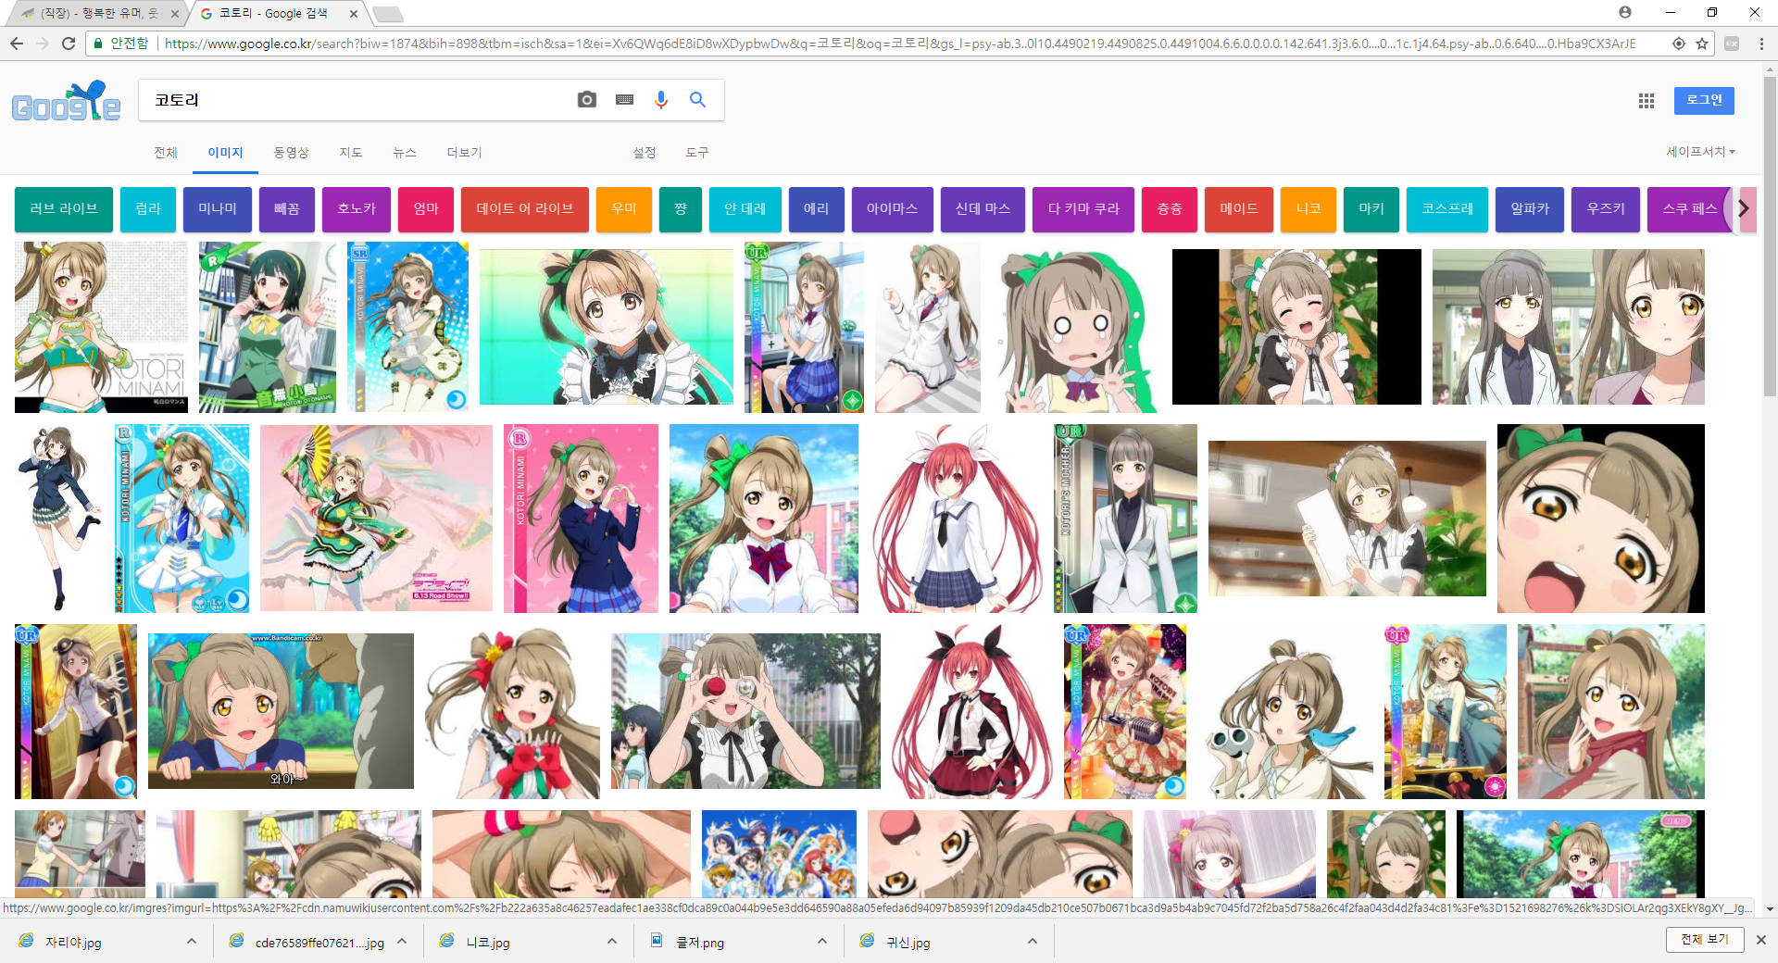Select the 이미지 search tab

pyautogui.click(x=225, y=153)
